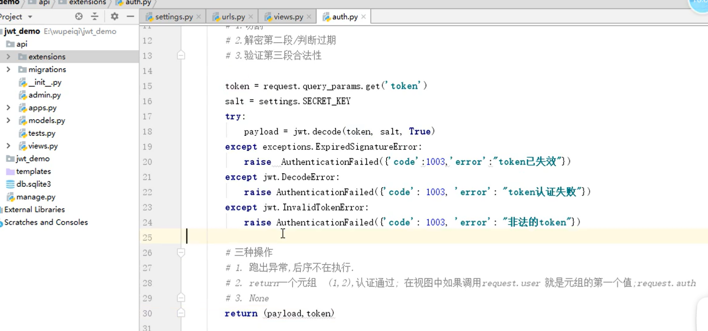Switch to the views.py tab
Viewport: 708px width, 331px height.
(288, 17)
